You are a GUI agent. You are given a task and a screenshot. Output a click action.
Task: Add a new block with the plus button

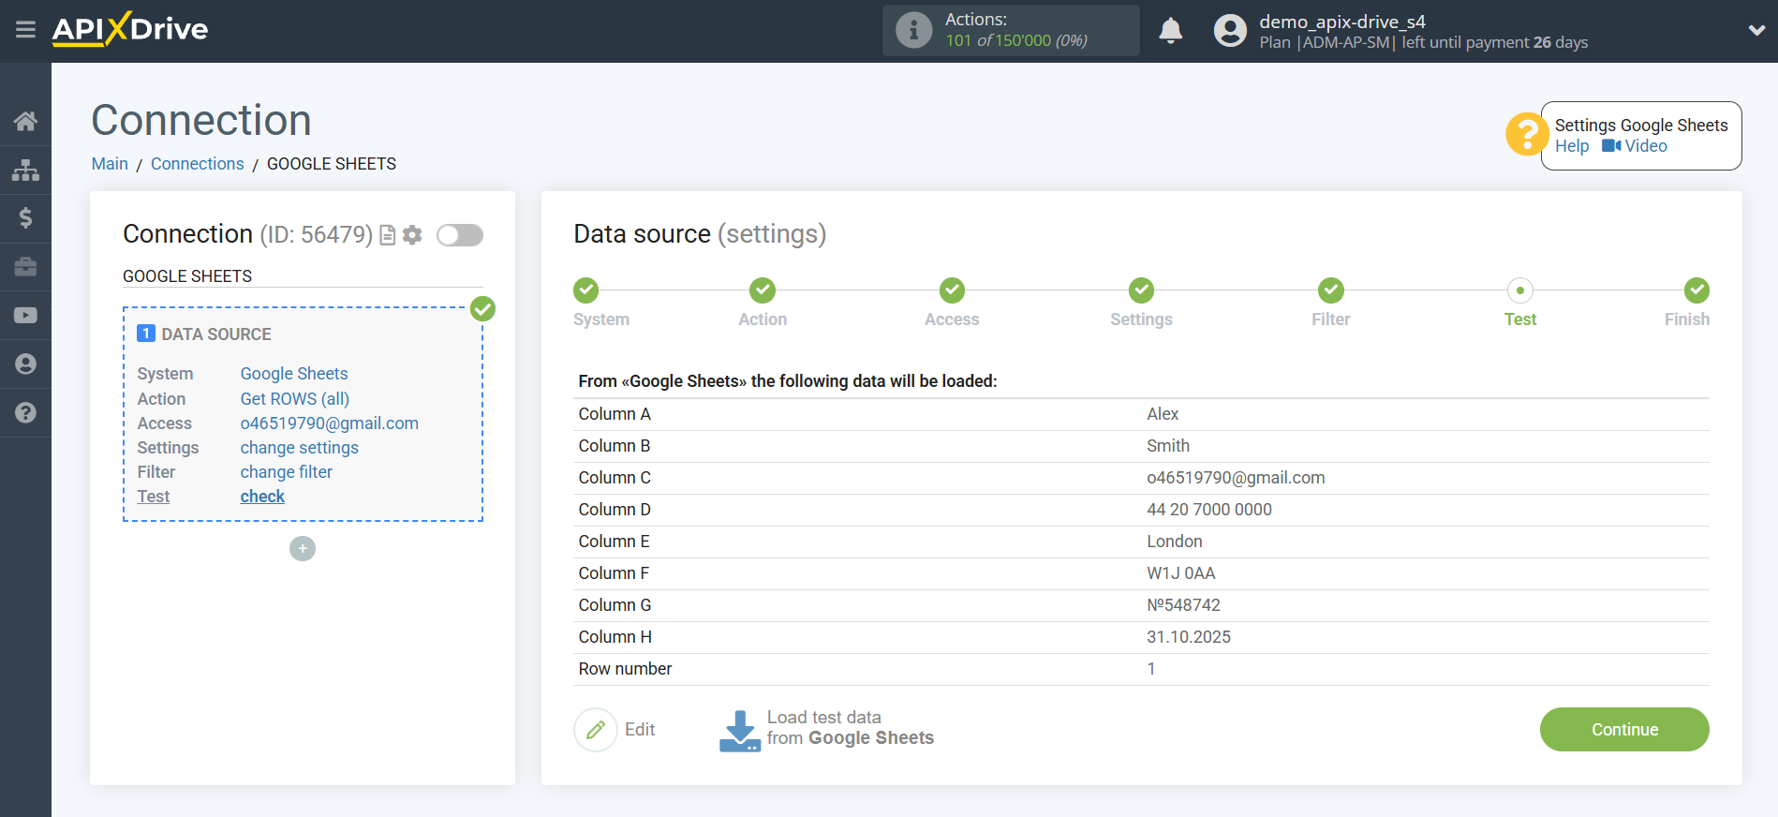pyautogui.click(x=303, y=549)
